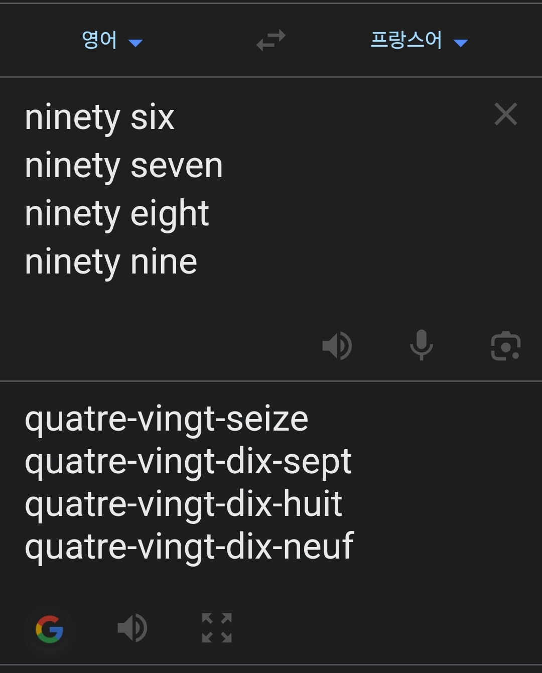Show the translation in full screen

(216, 628)
